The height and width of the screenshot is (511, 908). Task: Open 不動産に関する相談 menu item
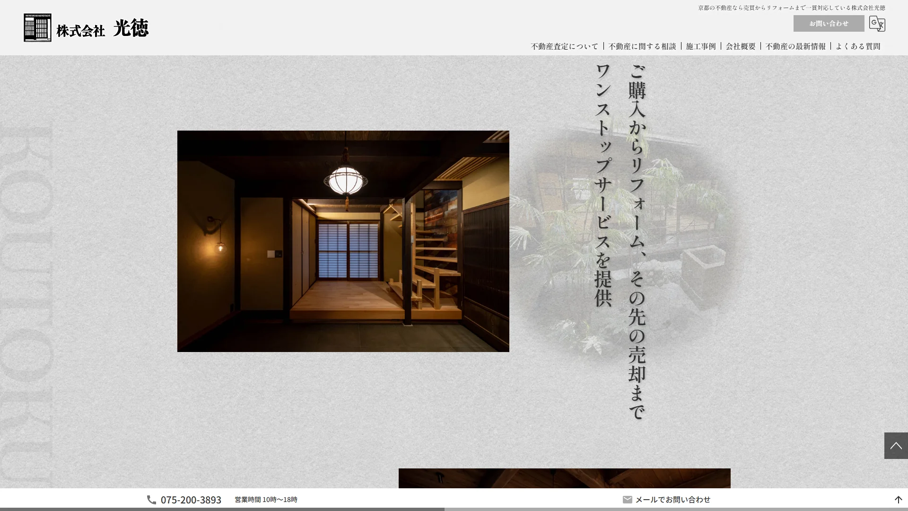coord(642,46)
